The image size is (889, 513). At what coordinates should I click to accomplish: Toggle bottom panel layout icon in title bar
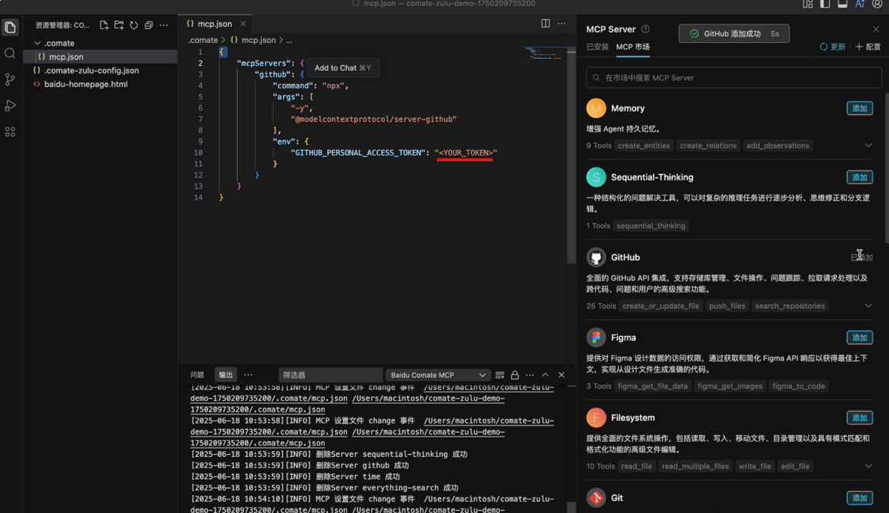[x=843, y=4]
